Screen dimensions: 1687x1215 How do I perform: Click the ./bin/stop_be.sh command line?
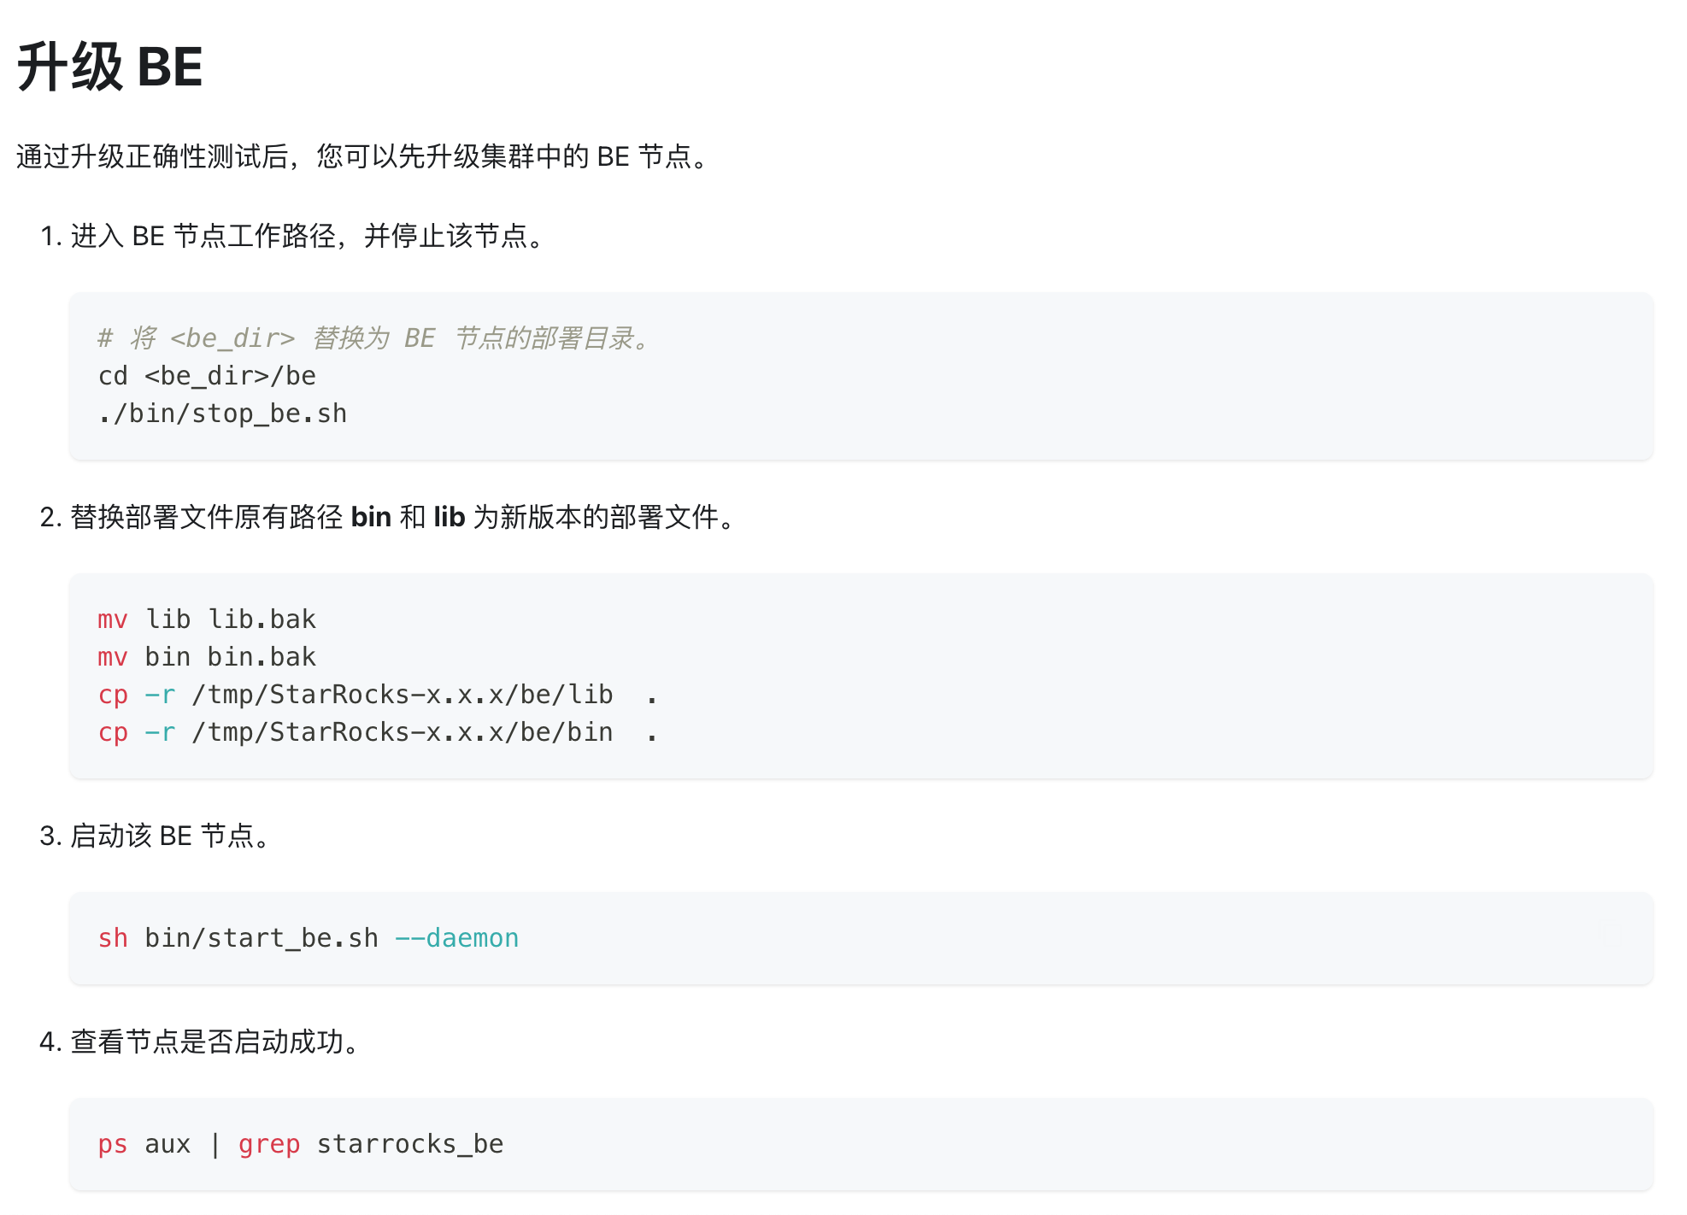[222, 414]
